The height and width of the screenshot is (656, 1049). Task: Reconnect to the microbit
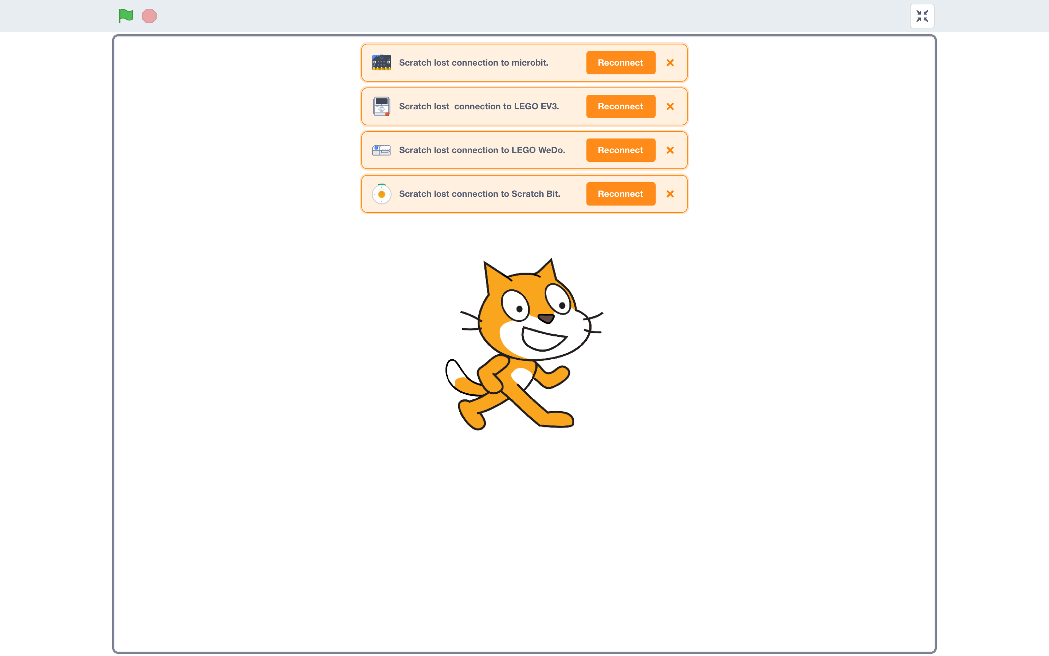point(620,62)
